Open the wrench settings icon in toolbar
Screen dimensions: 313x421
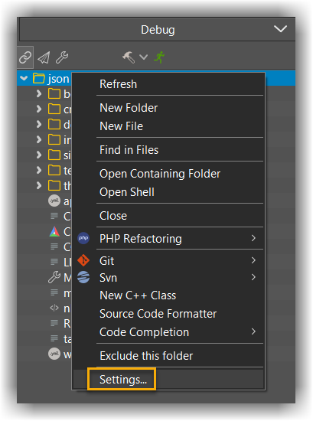pos(62,57)
